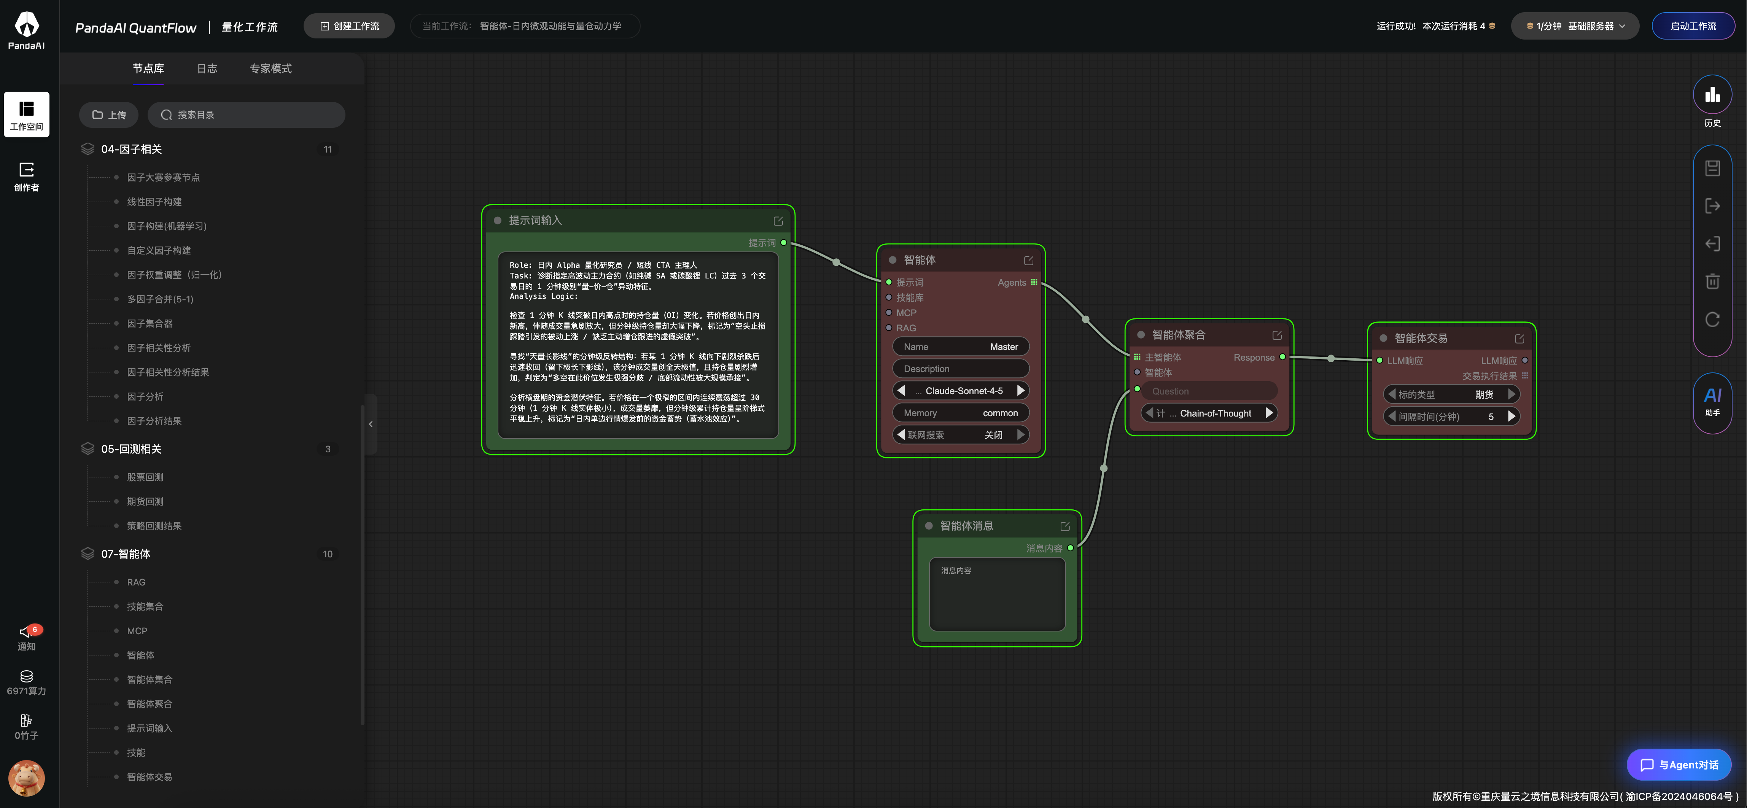The width and height of the screenshot is (1747, 808).
Task: Click edit icon on 智能体聚合 node
Action: (x=1276, y=336)
